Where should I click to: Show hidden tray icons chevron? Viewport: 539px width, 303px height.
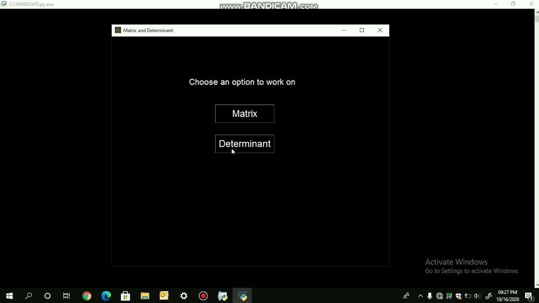[420, 296]
